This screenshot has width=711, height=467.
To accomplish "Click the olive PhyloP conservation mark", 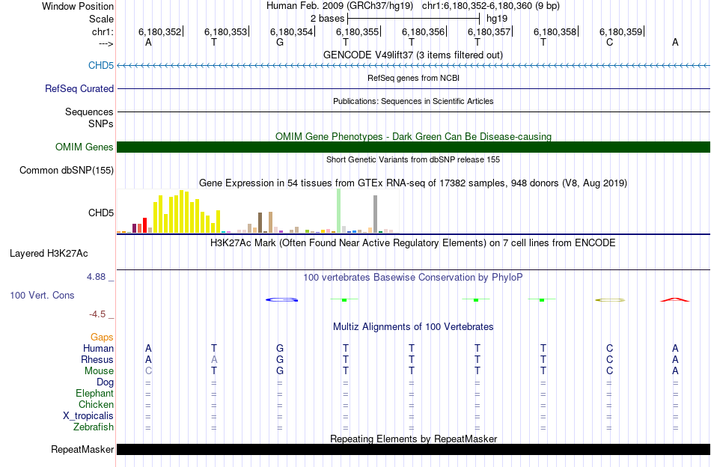I will pyautogui.click(x=610, y=299).
